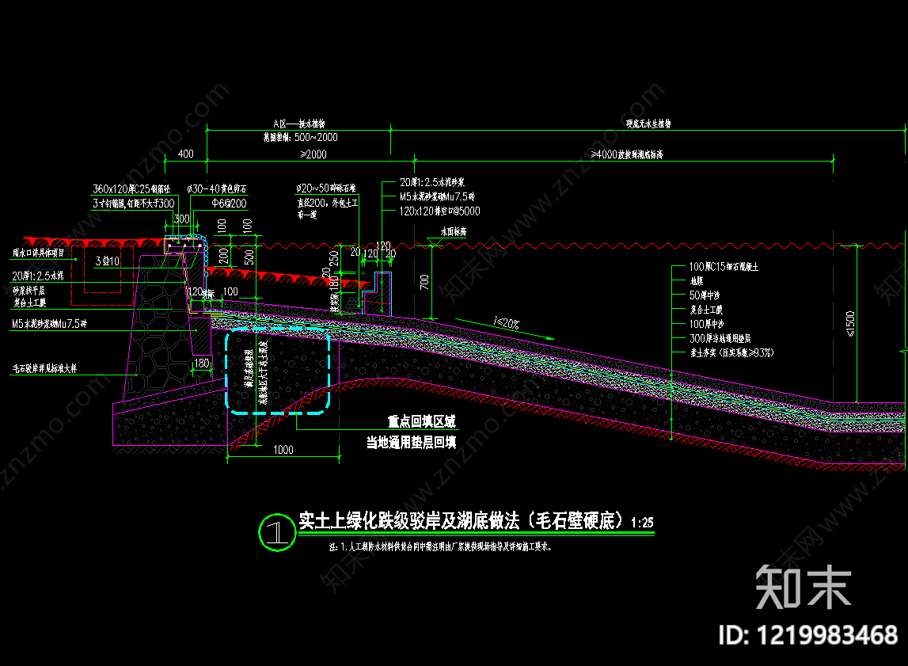The height and width of the screenshot is (666, 908).
Task: Click the compaction note containing "≥93%"
Action: tap(731, 352)
